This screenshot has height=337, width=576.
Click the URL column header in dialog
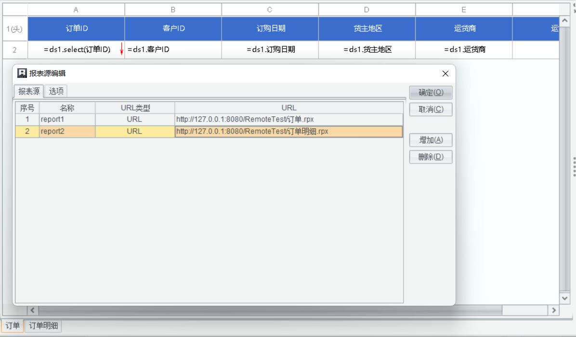point(289,108)
